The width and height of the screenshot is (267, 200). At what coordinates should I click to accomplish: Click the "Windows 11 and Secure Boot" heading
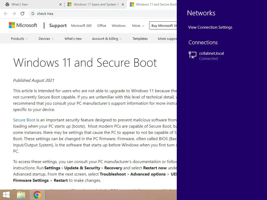point(85,63)
